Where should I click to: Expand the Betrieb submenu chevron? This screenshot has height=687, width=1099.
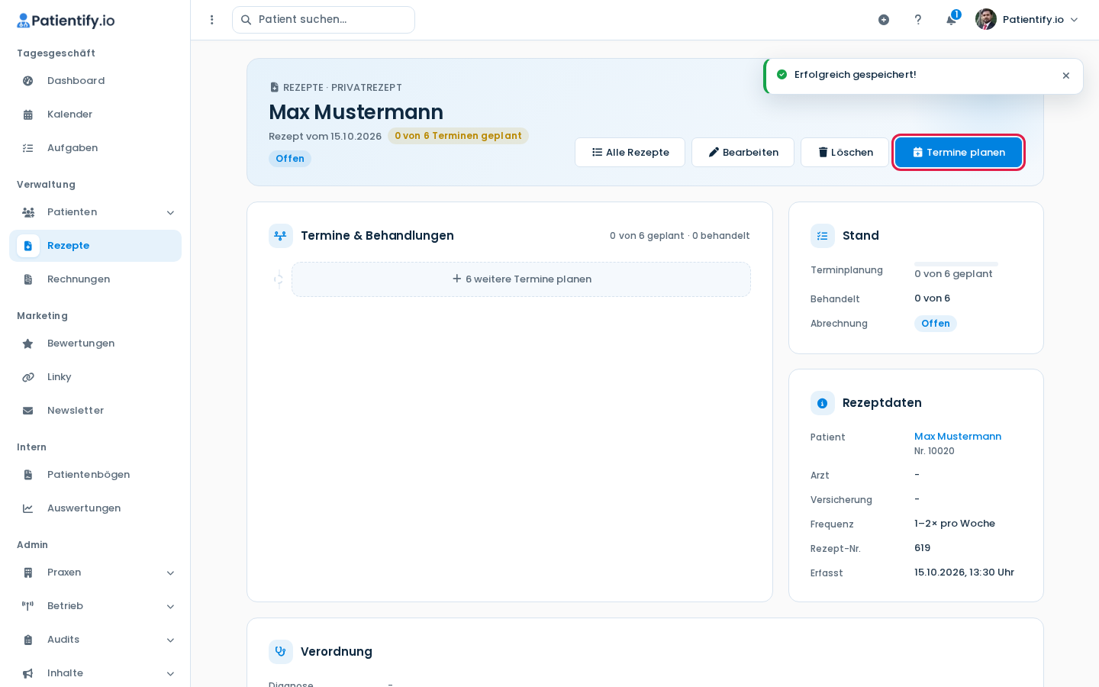[x=170, y=607]
